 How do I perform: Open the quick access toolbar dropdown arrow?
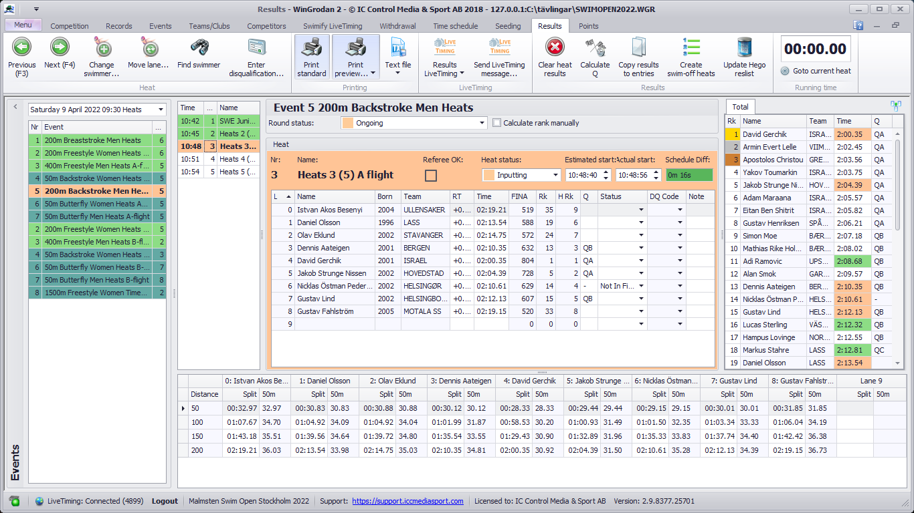click(x=35, y=9)
